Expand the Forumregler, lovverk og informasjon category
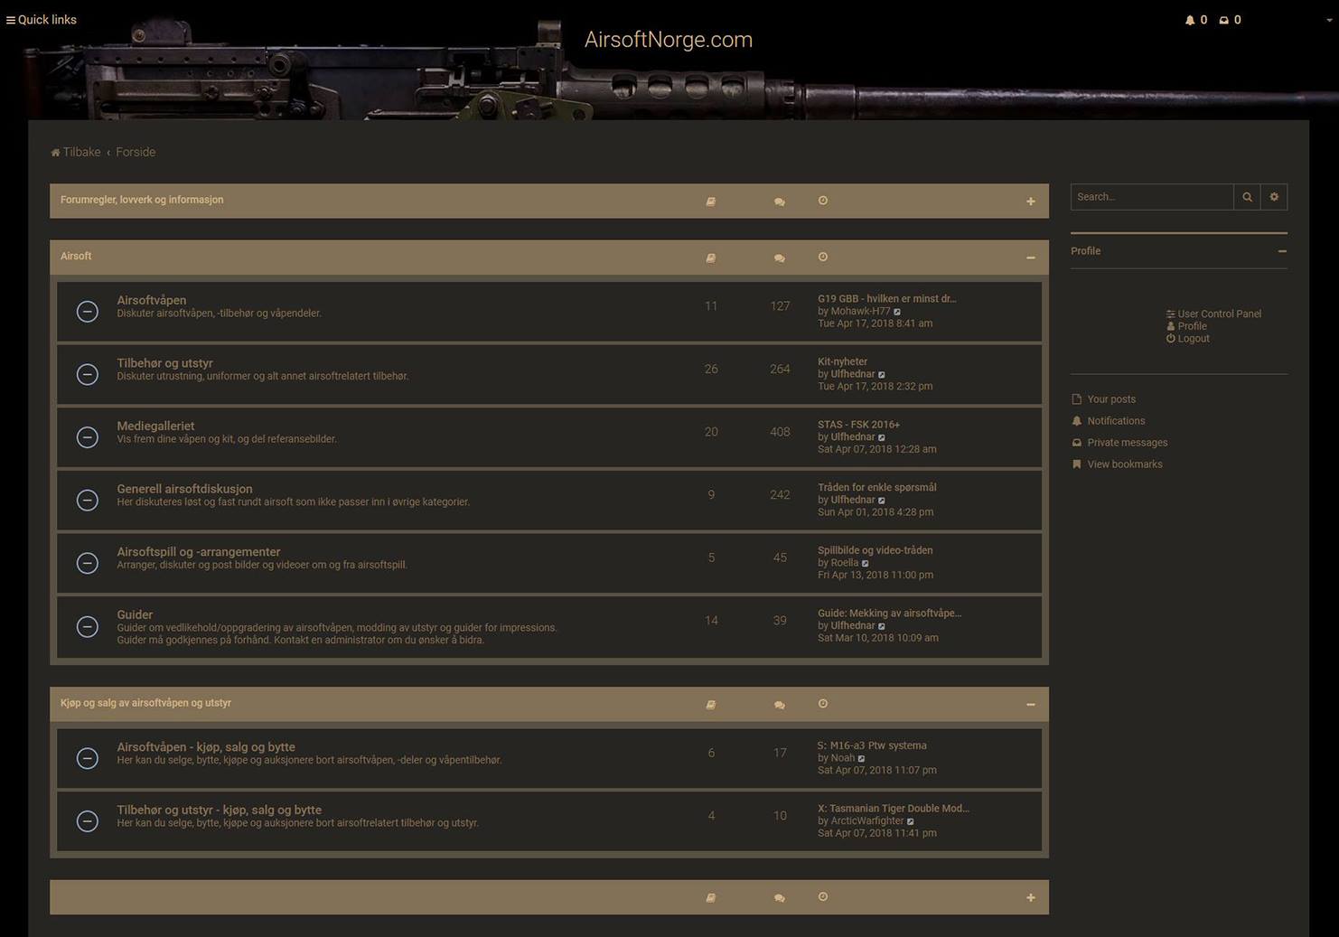The image size is (1339, 937). pos(1031,201)
